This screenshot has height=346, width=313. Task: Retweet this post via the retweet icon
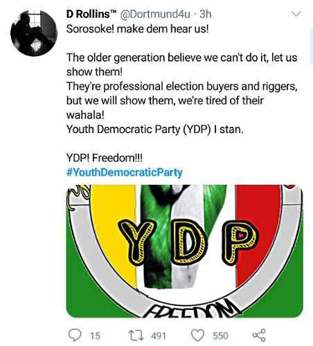click(136, 336)
